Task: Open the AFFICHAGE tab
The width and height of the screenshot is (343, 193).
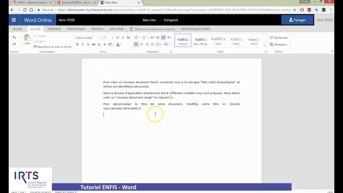Action: 117,29
